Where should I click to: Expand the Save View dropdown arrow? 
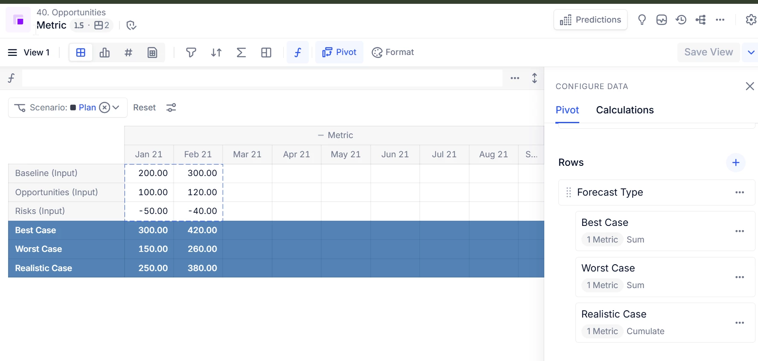coord(751,52)
